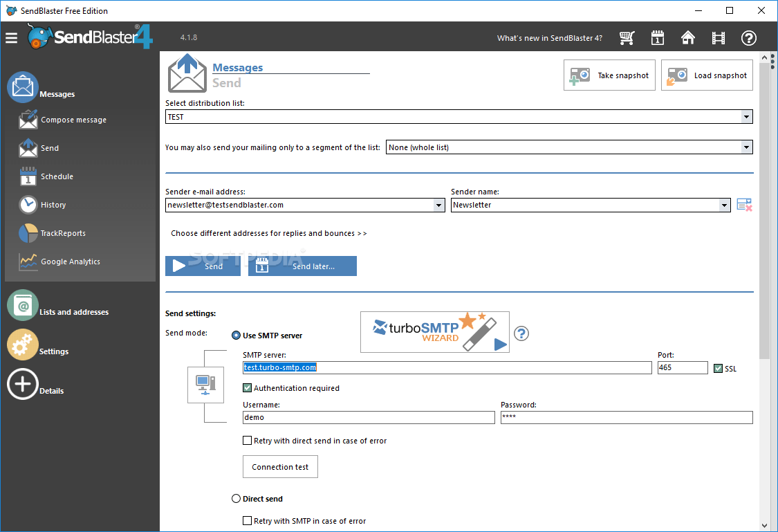Open video tutorials via the film icon
This screenshot has width=778, height=532.
718,38
